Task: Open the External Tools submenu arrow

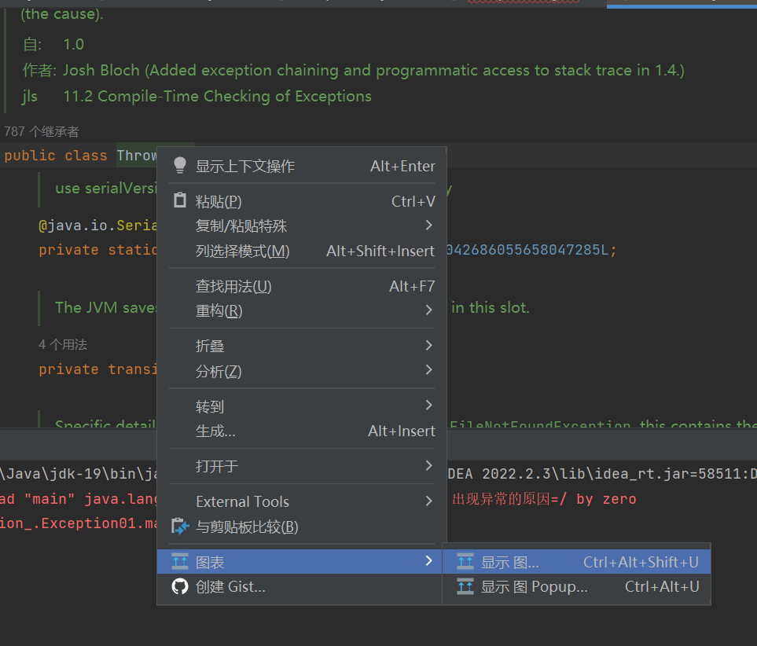Action: pyautogui.click(x=428, y=501)
